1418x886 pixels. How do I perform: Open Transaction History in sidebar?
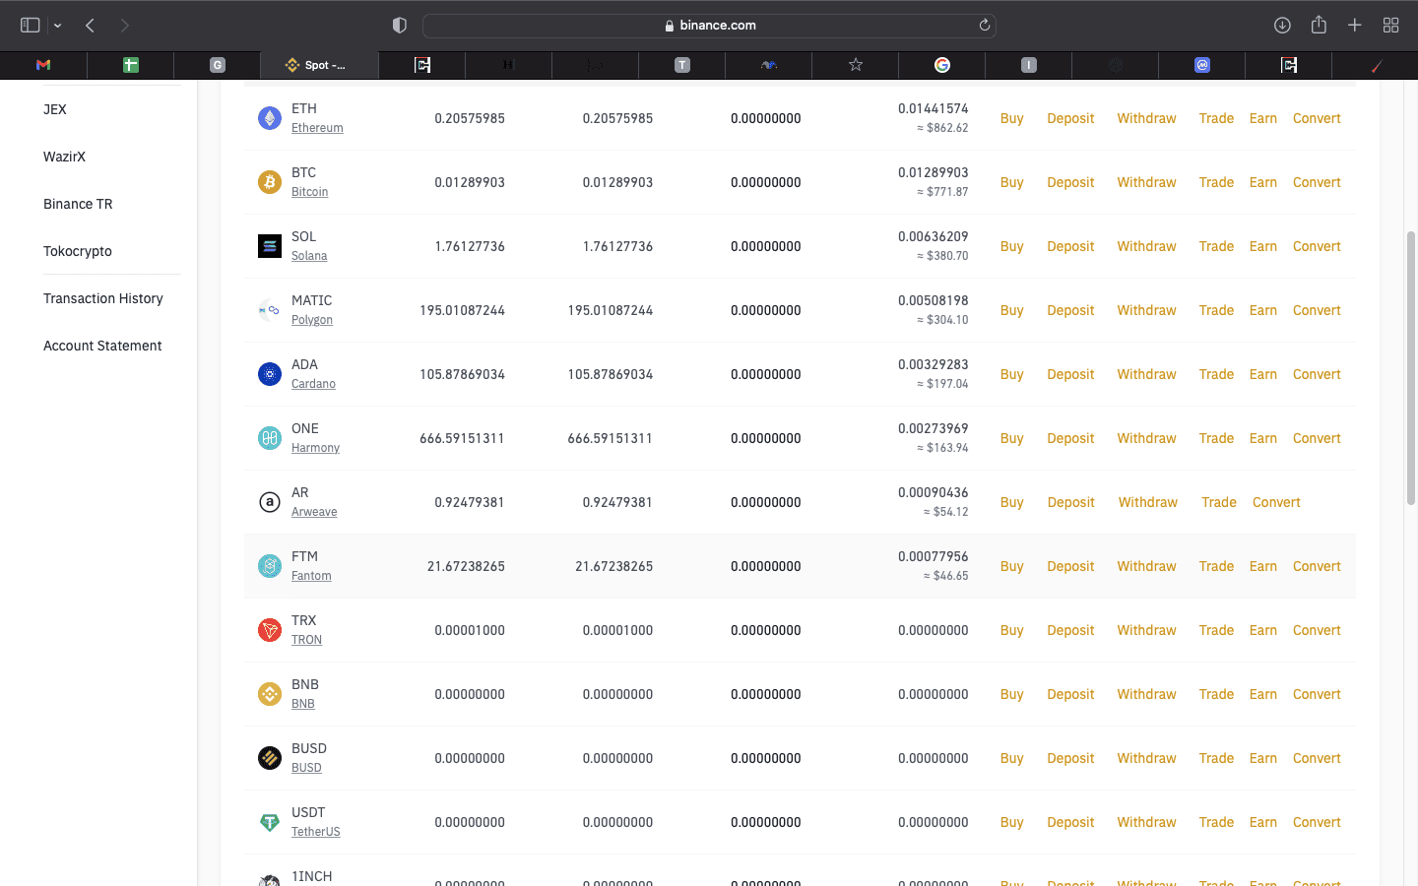[103, 298]
